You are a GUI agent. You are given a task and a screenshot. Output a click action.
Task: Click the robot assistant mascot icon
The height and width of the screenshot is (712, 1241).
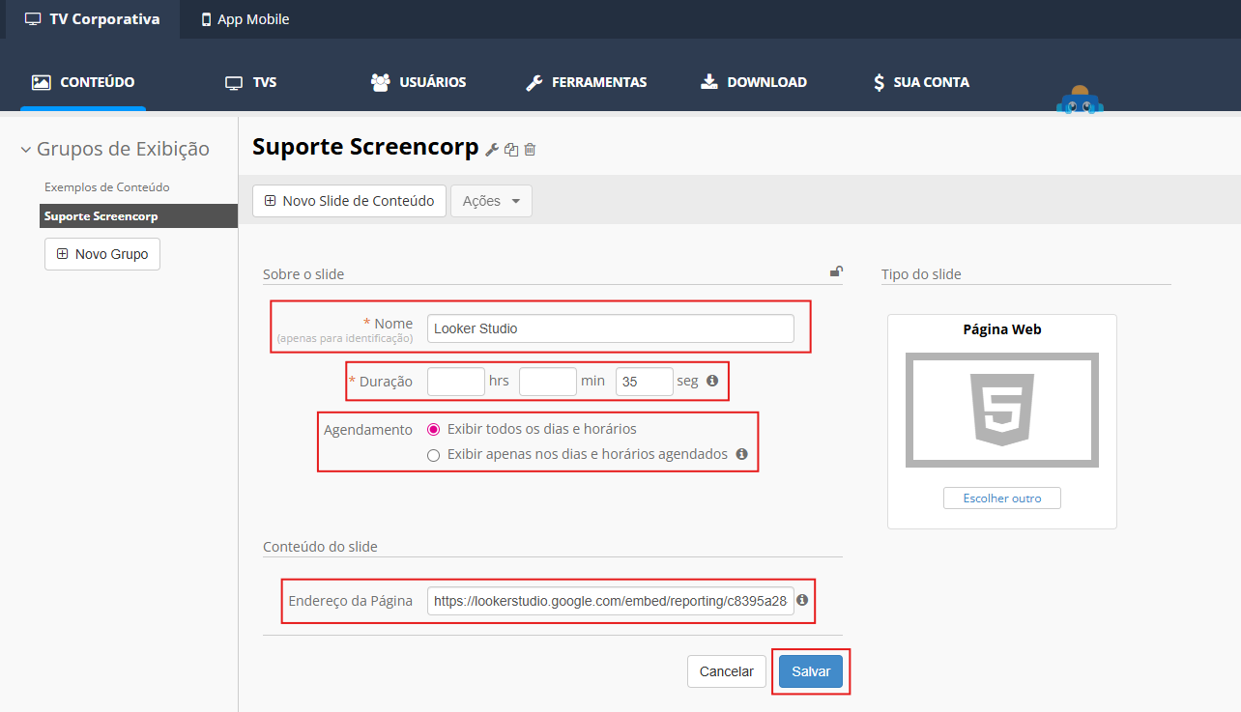point(1081,100)
